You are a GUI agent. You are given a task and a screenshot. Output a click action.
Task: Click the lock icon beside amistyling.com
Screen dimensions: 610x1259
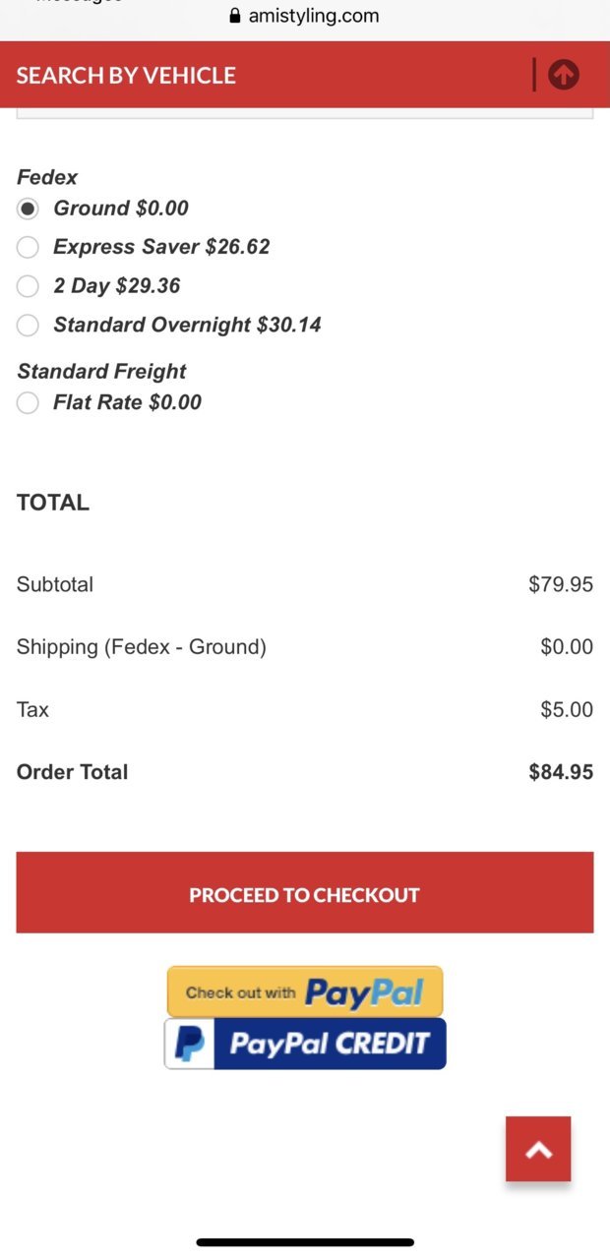tap(234, 16)
